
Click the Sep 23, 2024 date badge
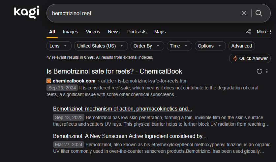click(62, 88)
